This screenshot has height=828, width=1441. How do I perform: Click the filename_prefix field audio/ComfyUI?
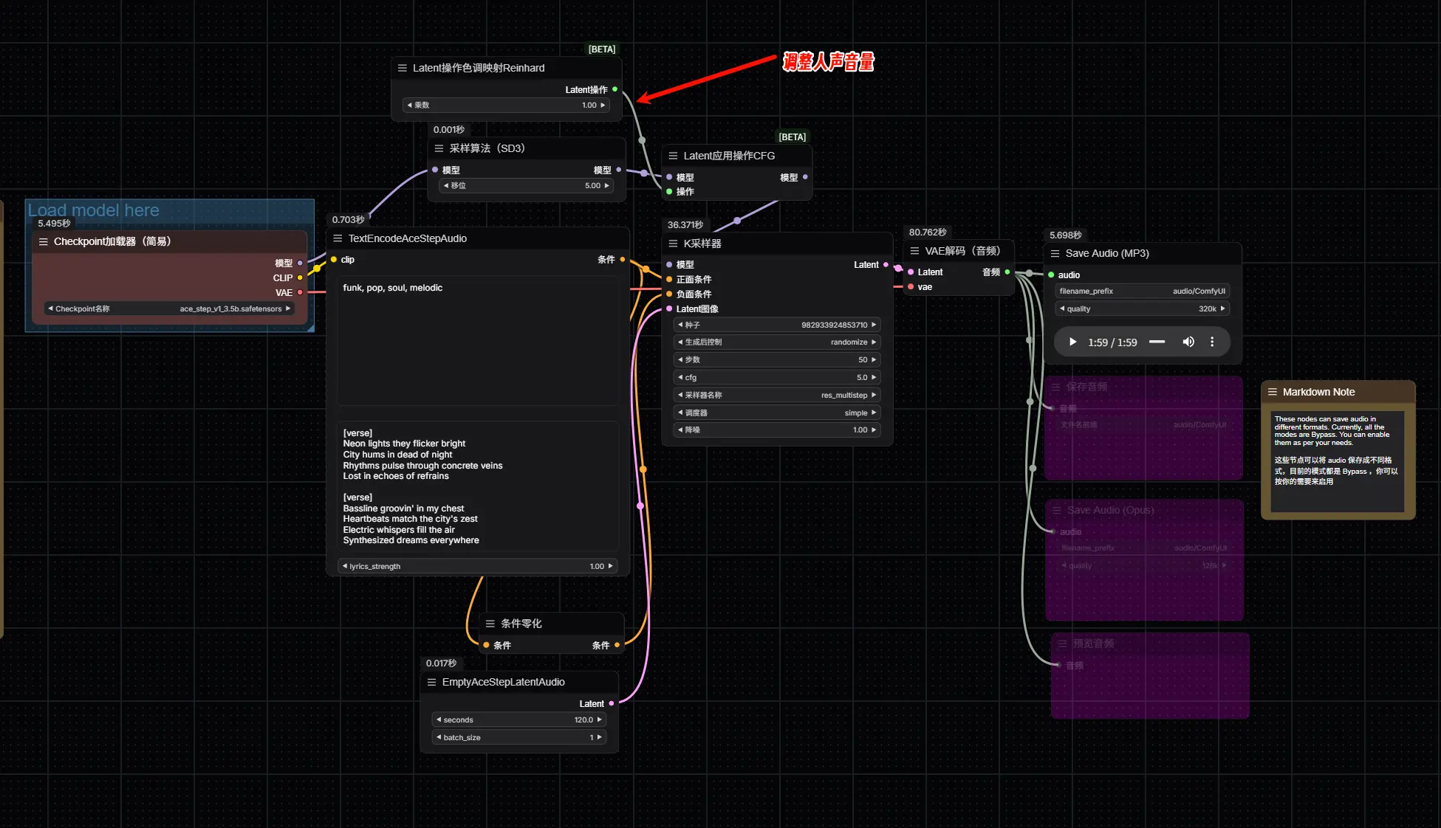pos(1142,291)
